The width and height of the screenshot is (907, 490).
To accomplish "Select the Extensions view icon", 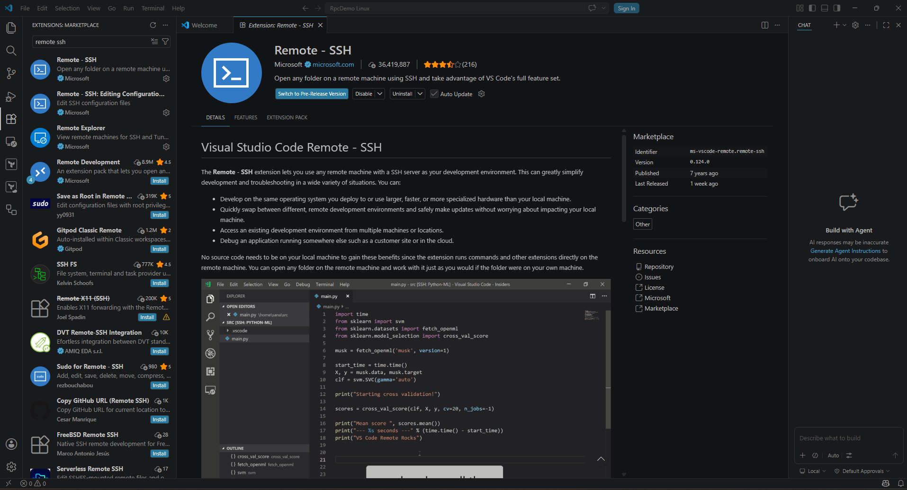I will (11, 119).
